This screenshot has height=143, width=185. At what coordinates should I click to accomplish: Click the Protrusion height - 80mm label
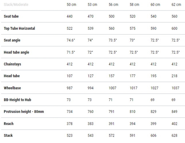24,112
